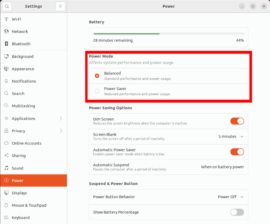270x224 pixels.
Task: Click the 44% battery value
Action: click(x=240, y=40)
